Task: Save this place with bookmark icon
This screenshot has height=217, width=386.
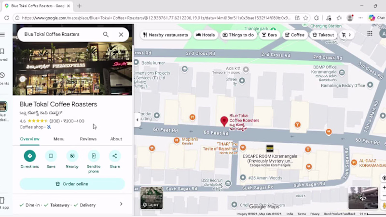Action: pos(51,156)
